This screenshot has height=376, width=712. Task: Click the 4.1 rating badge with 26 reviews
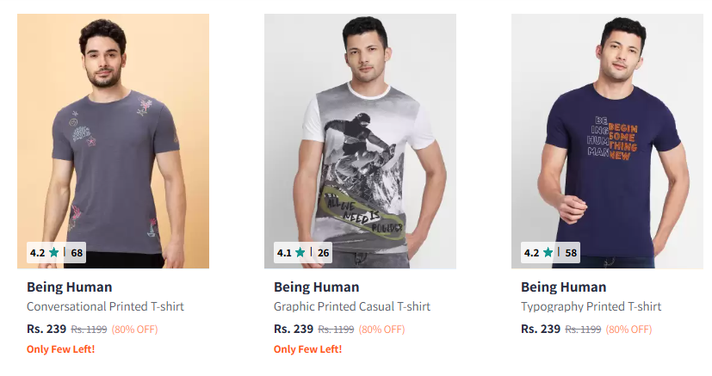[x=304, y=253]
